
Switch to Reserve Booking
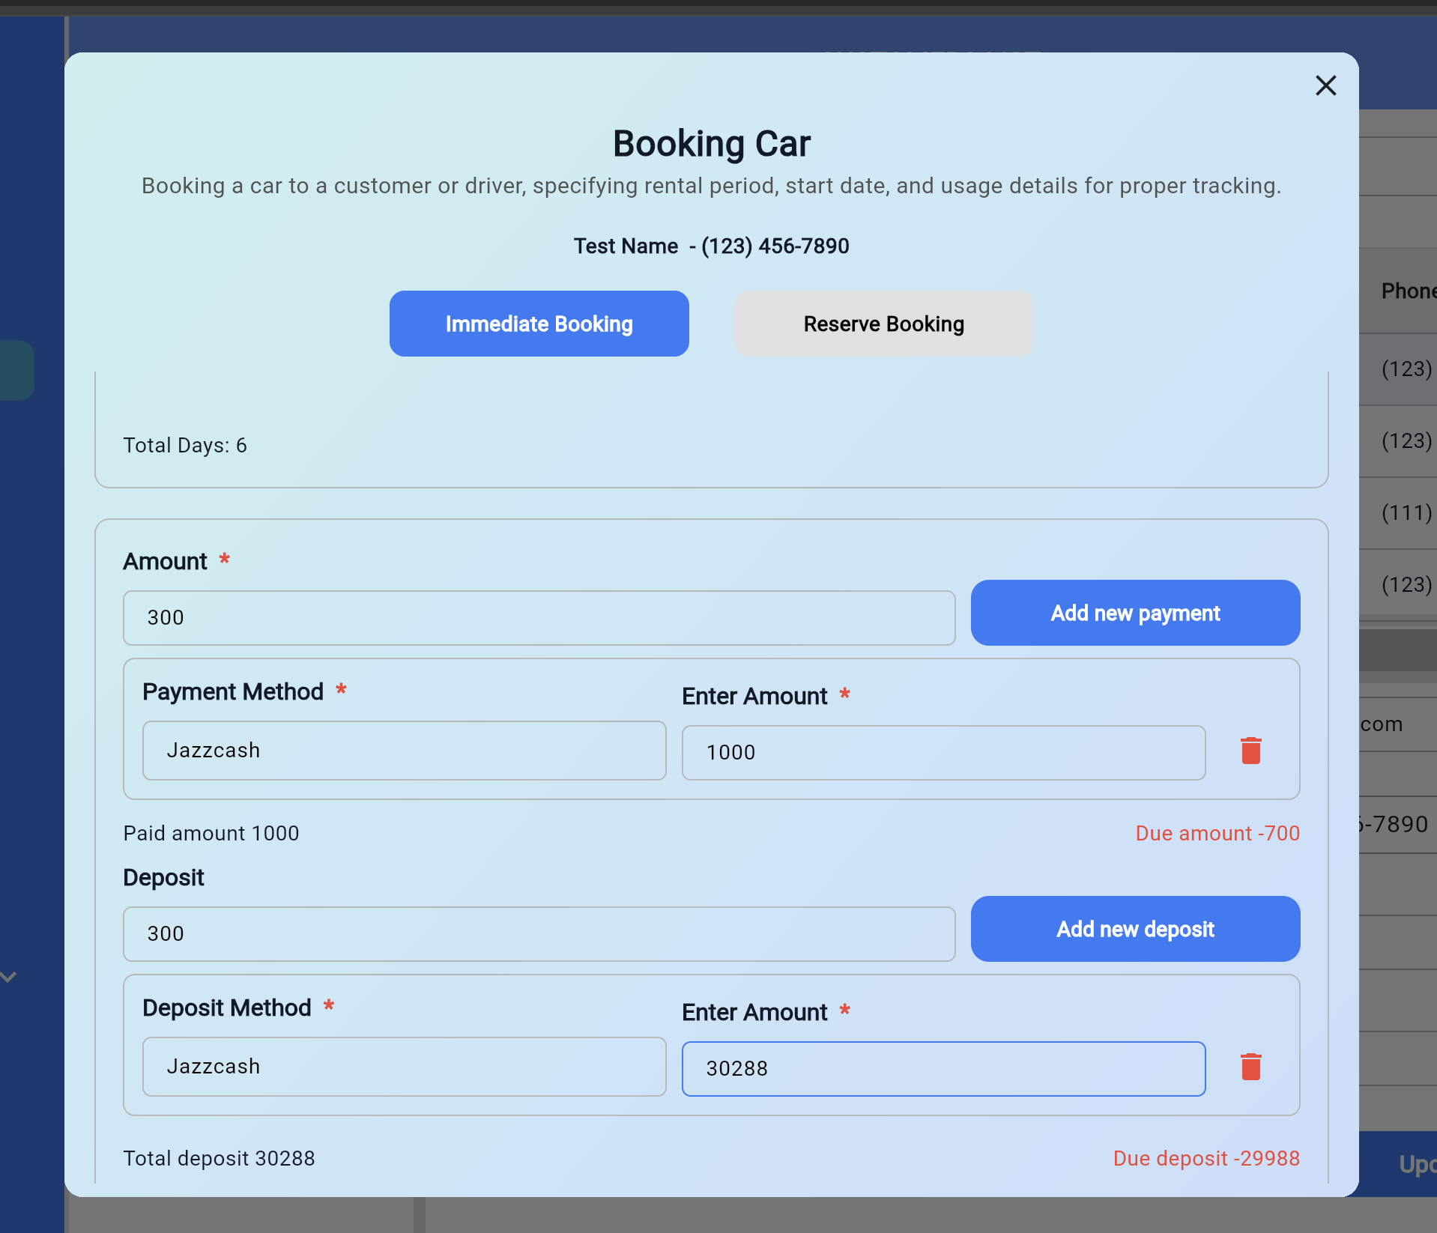(x=883, y=324)
